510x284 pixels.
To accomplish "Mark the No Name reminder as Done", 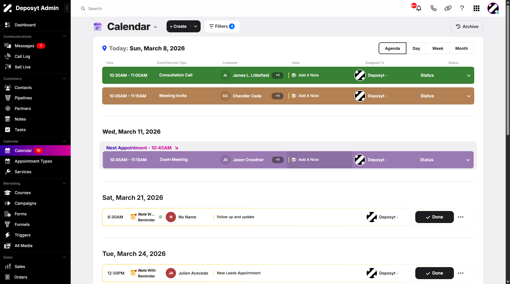I will coord(434,217).
